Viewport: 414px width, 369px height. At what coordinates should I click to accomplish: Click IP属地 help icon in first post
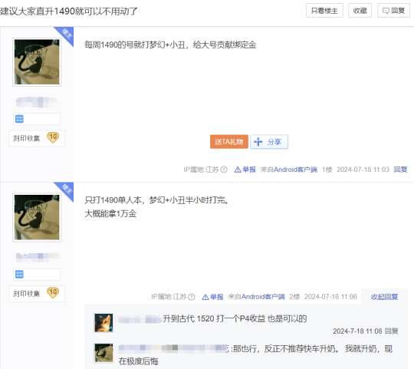point(224,170)
